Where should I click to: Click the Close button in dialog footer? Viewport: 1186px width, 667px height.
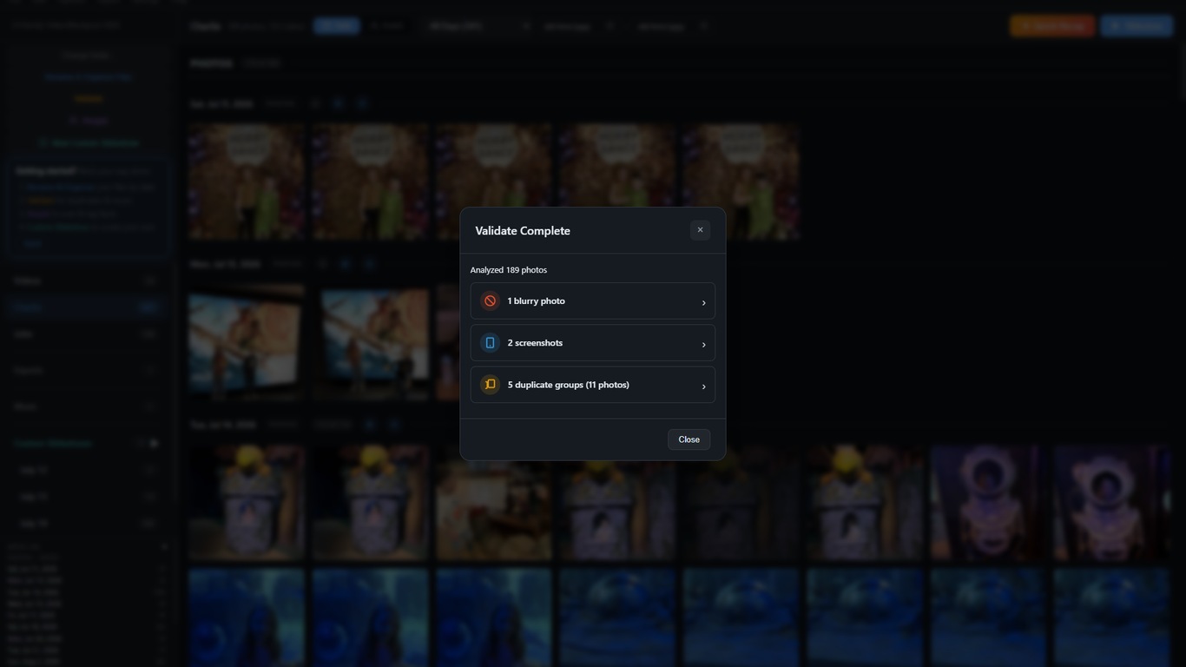click(x=689, y=439)
